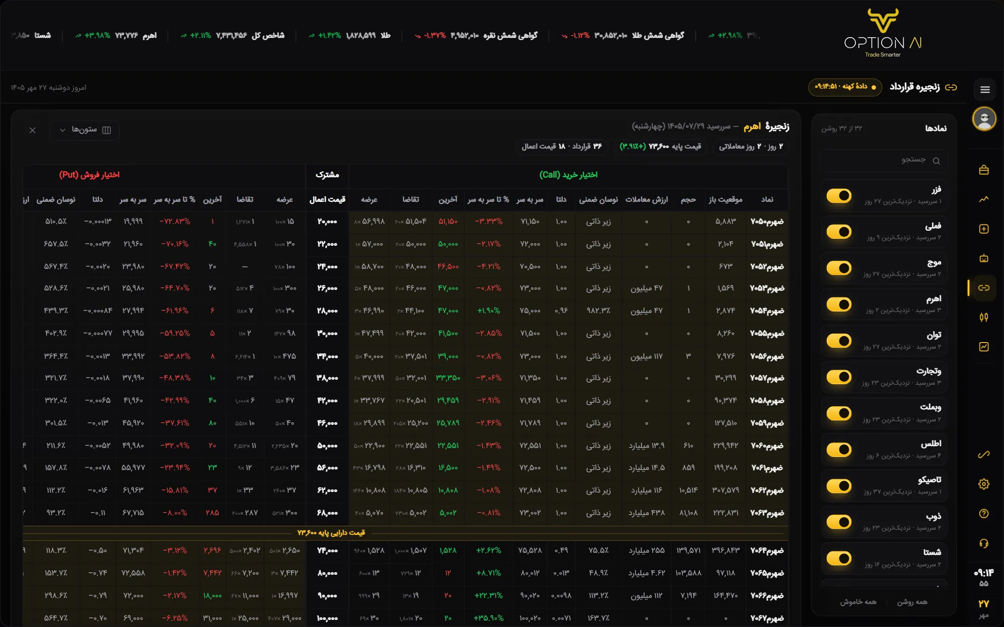This screenshot has width=1004, height=627.
Task: Click the همه روشن button
Action: 912,602
